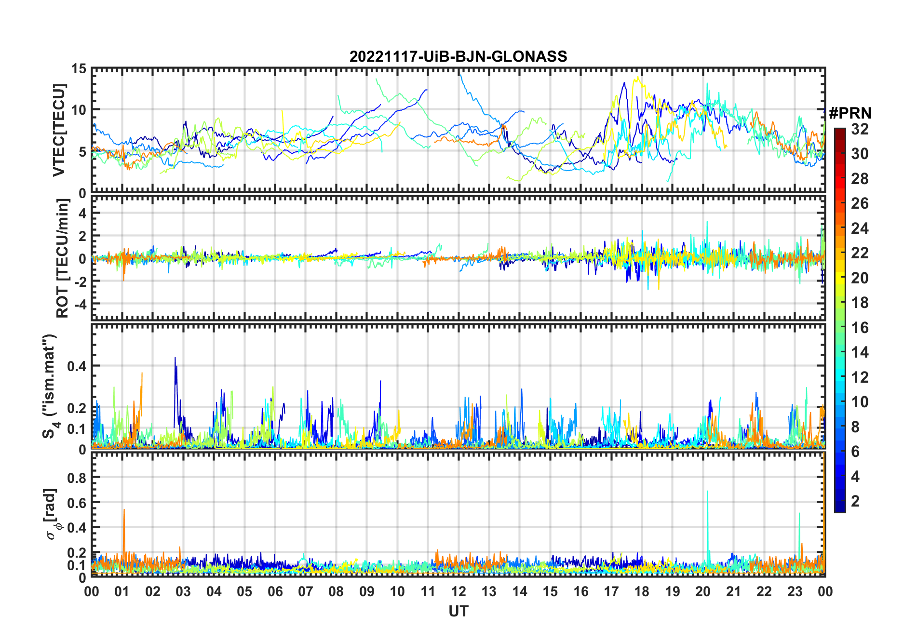The image size is (917, 641).
Task: Click the plot title 20221117-UiB-BJN-GLONASS
Action: coord(458,56)
